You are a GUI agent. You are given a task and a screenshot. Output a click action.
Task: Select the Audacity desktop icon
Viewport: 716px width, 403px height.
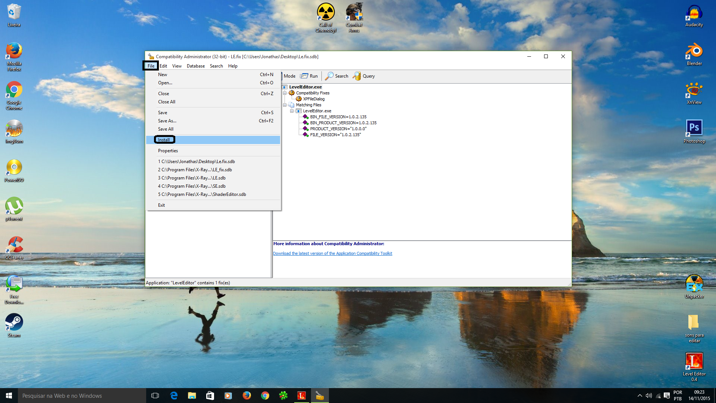click(x=694, y=16)
